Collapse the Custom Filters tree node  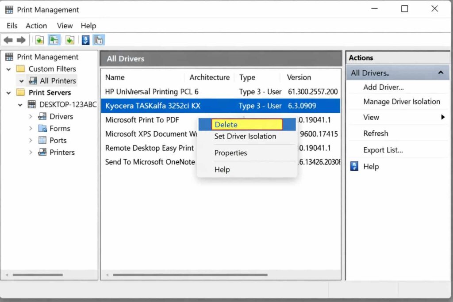9,69
